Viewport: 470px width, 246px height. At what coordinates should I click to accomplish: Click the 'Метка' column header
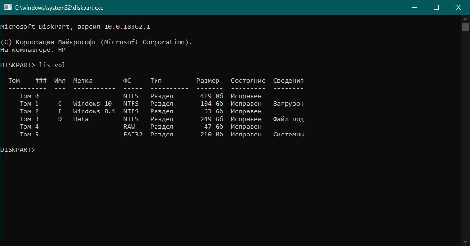pos(83,80)
